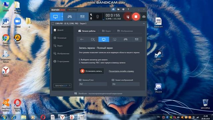213x120 pixels.
Task: Open the screen mode dropdown arrow
Action: click(x=62, y=17)
